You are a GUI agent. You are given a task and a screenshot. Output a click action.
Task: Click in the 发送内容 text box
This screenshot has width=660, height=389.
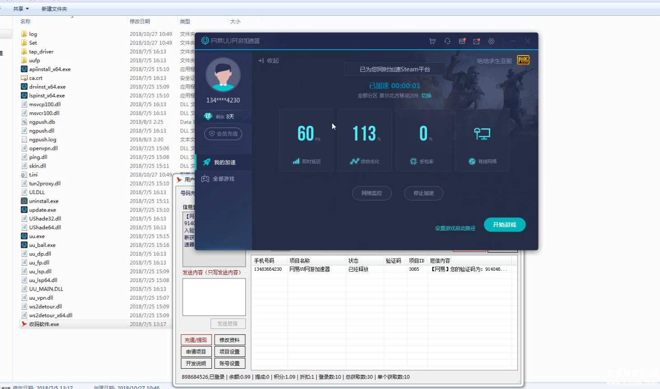[x=214, y=297]
